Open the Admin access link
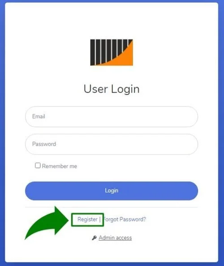The image size is (224, 266). [115, 238]
